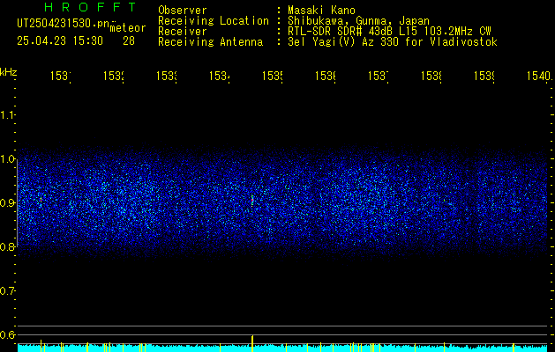555x352 pixels.
Task: Click the 1535 time axis label
Action: coord(272,77)
